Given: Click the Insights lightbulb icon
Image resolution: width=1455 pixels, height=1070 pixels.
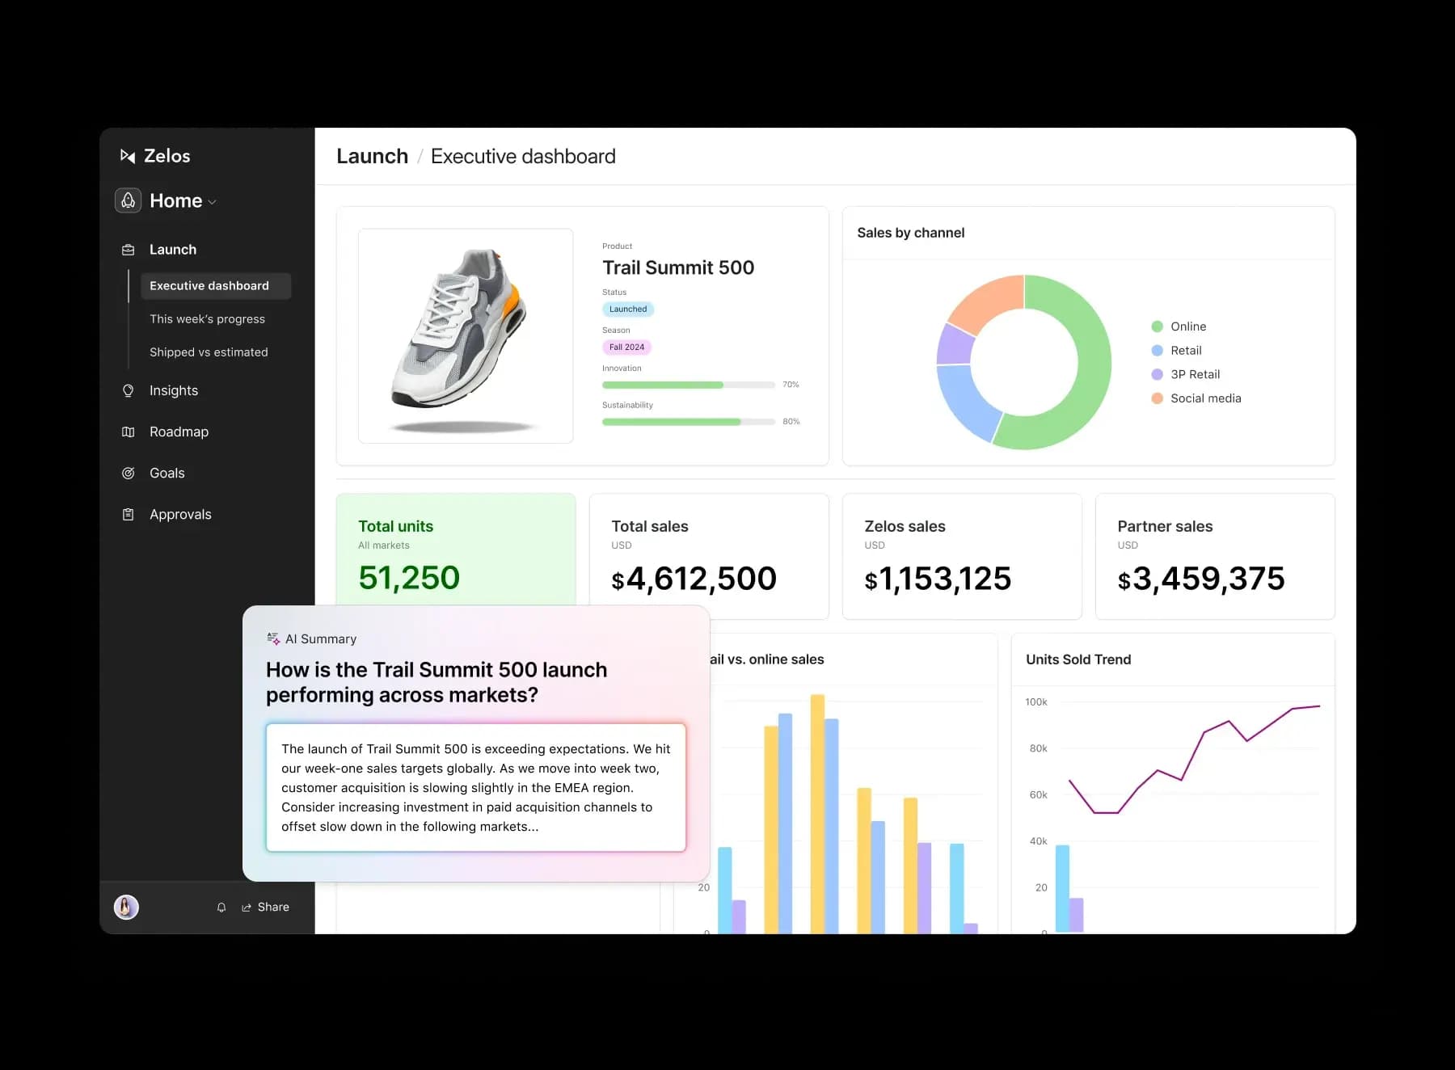Looking at the screenshot, I should click(128, 390).
